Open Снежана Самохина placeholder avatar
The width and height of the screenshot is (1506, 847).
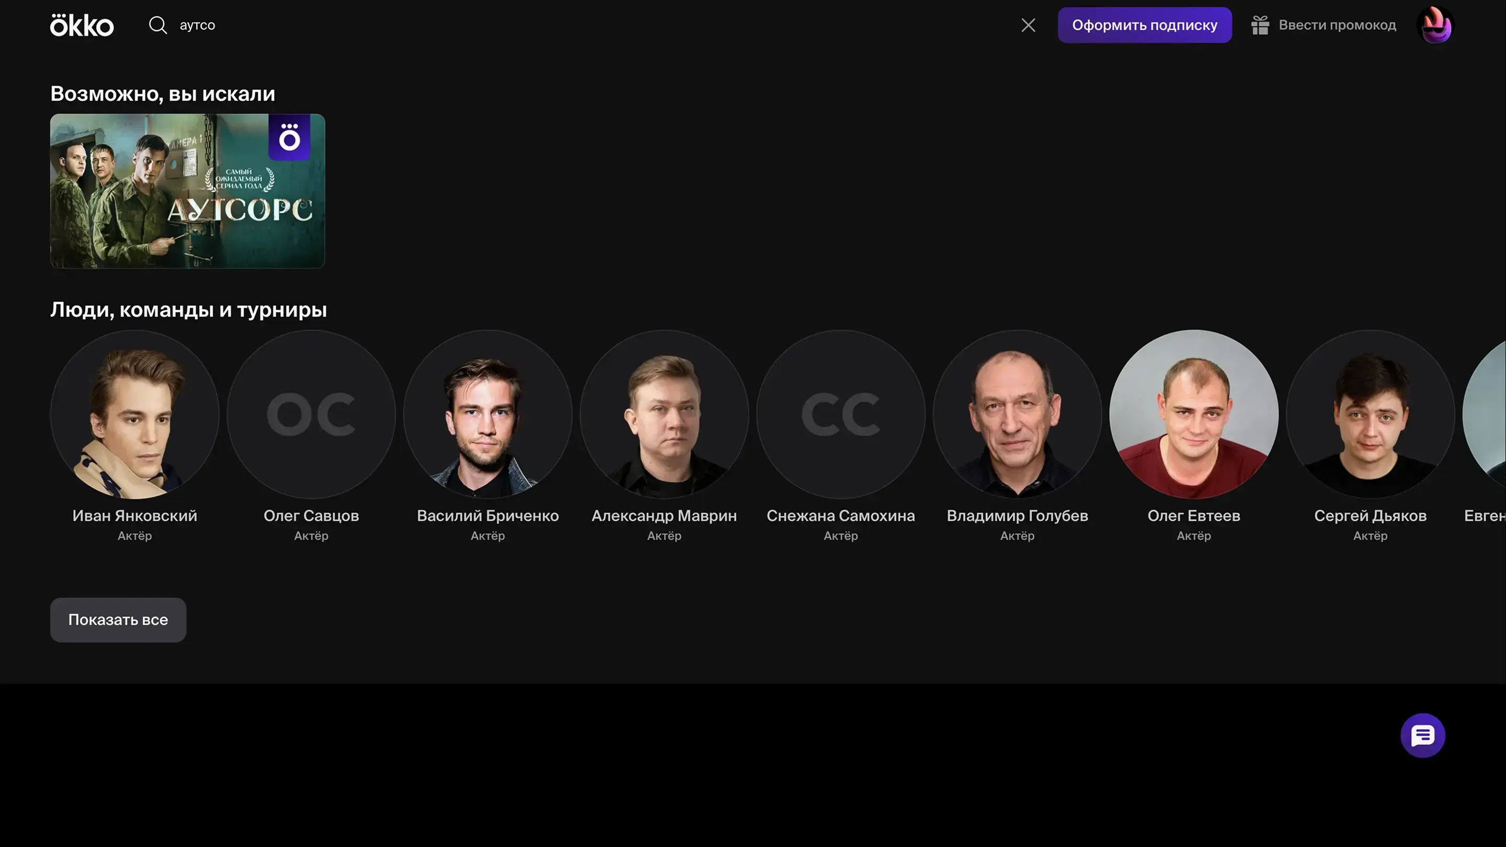(841, 414)
